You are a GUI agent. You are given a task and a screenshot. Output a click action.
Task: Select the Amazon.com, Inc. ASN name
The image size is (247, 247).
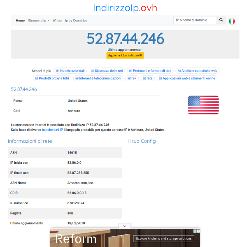[81, 183]
